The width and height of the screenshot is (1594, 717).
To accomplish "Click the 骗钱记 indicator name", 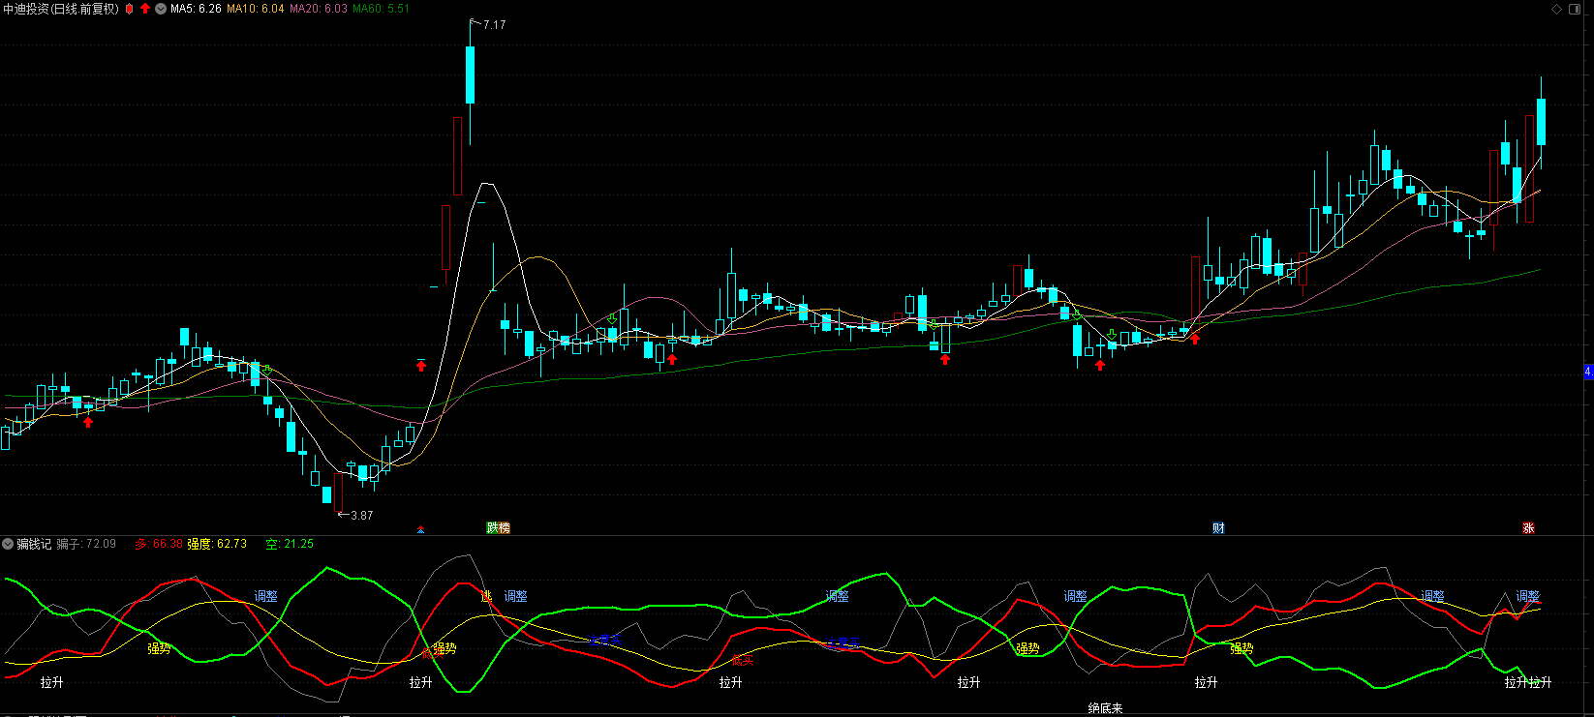I will [x=34, y=544].
